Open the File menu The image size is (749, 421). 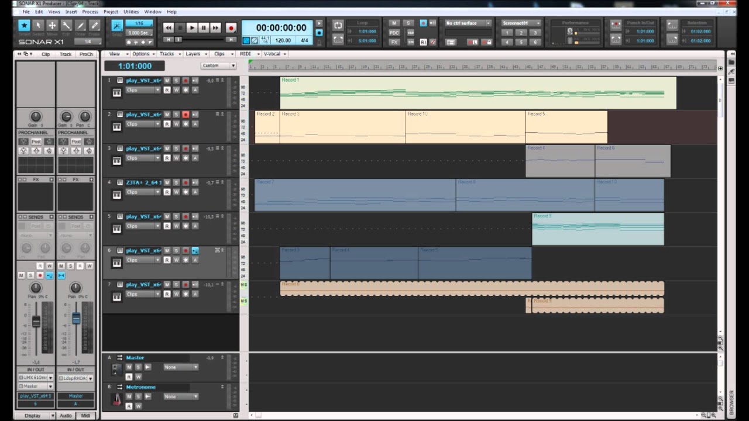point(26,12)
